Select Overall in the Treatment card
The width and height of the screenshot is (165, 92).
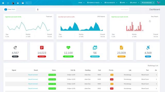49,34
